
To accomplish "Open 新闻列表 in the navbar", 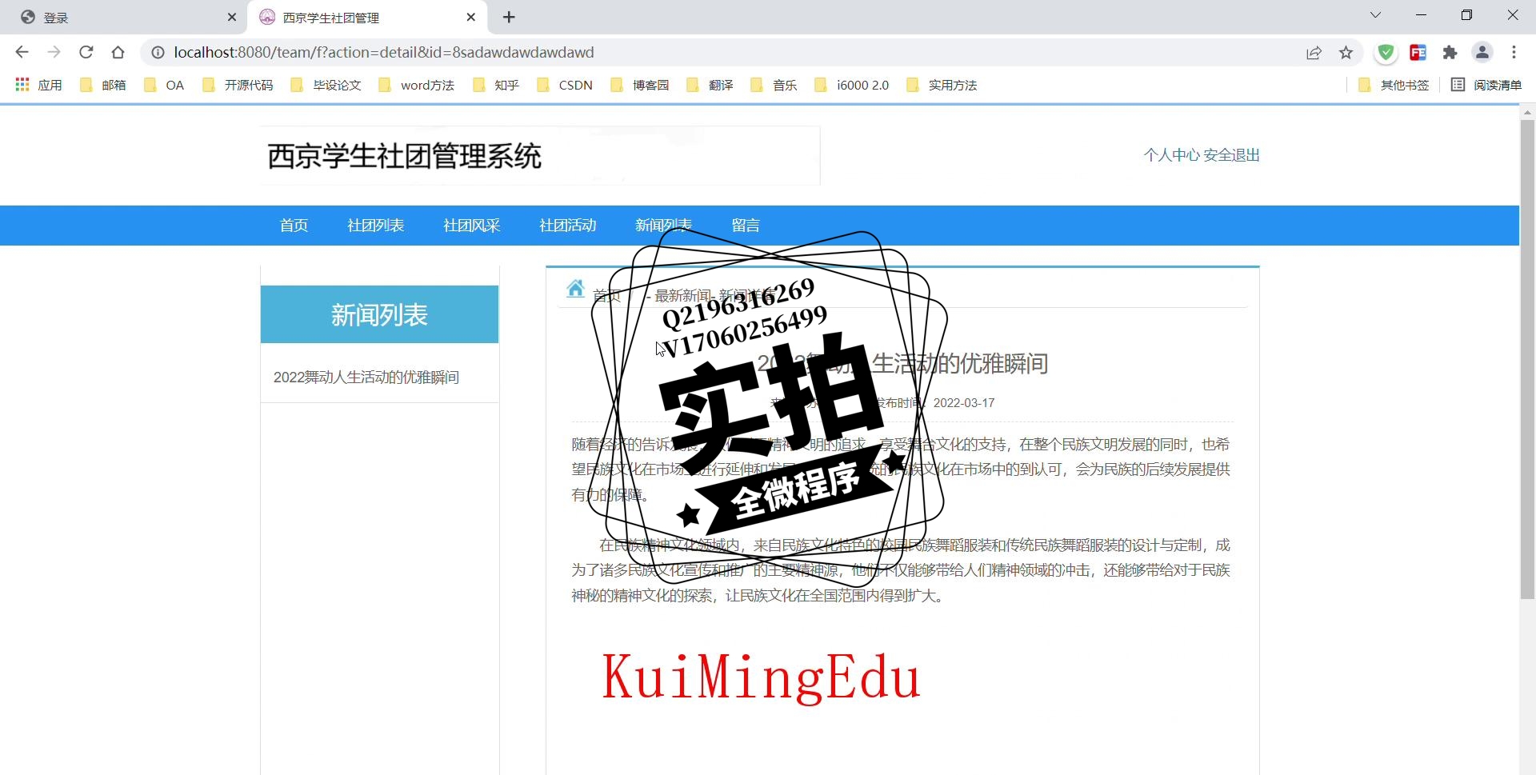I will pyautogui.click(x=664, y=226).
